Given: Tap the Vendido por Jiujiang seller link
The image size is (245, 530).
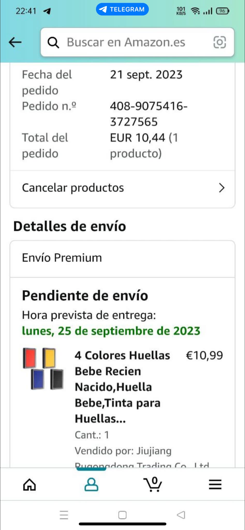Looking at the screenshot, I should coord(123,451).
